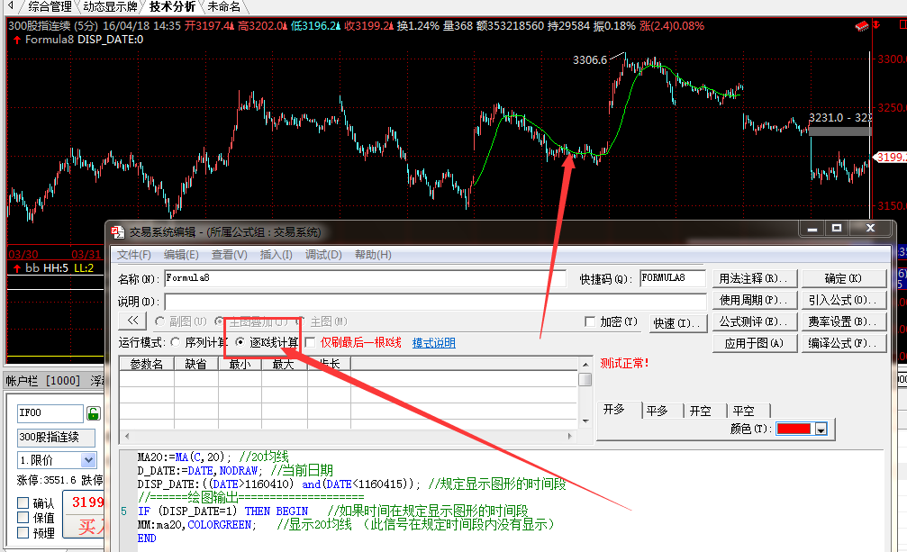Click the red color swatch
The width and height of the screenshot is (907, 552).
click(x=794, y=429)
